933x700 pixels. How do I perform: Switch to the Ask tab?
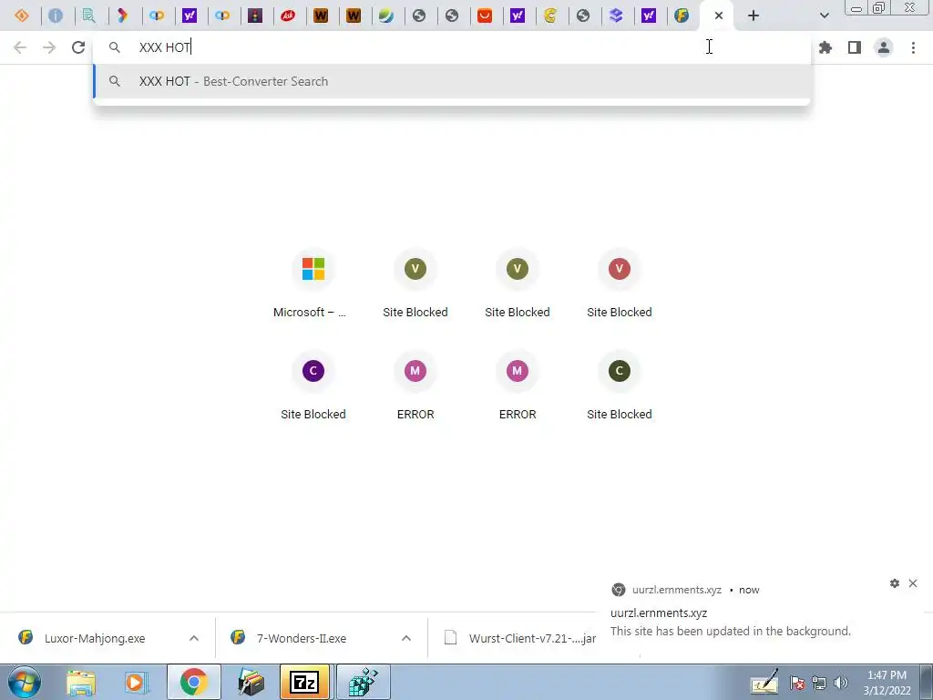click(x=288, y=15)
